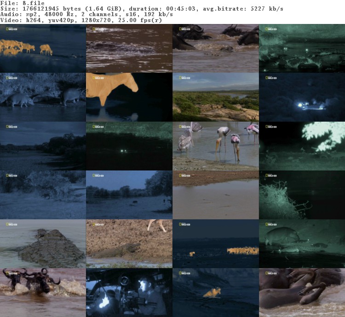The width and height of the screenshot is (345, 317).
Task: Click the crocodile on sand near antelope legs
Action: [129, 244]
